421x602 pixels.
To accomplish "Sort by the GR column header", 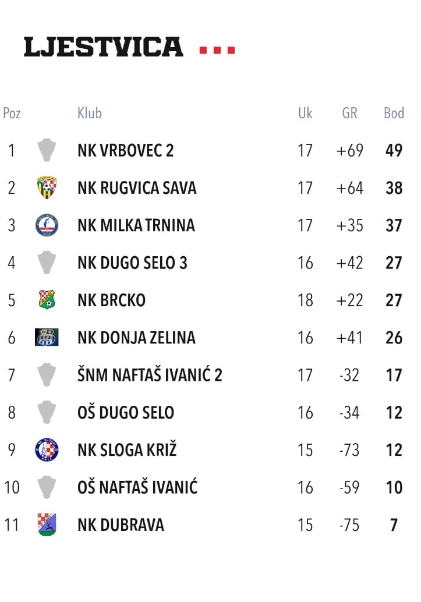I will [x=349, y=113].
